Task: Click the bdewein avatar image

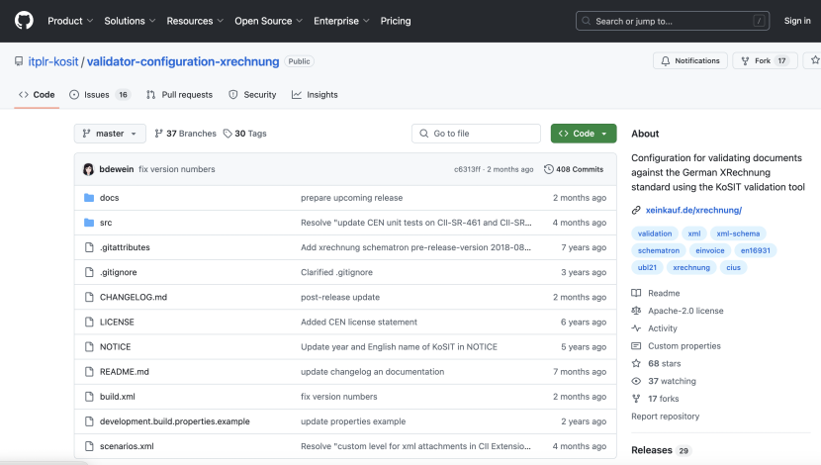Action: pos(88,169)
